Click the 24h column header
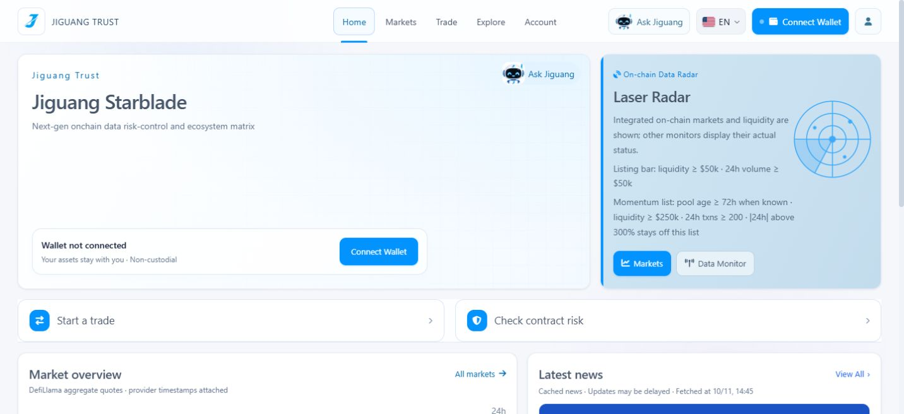 499,410
